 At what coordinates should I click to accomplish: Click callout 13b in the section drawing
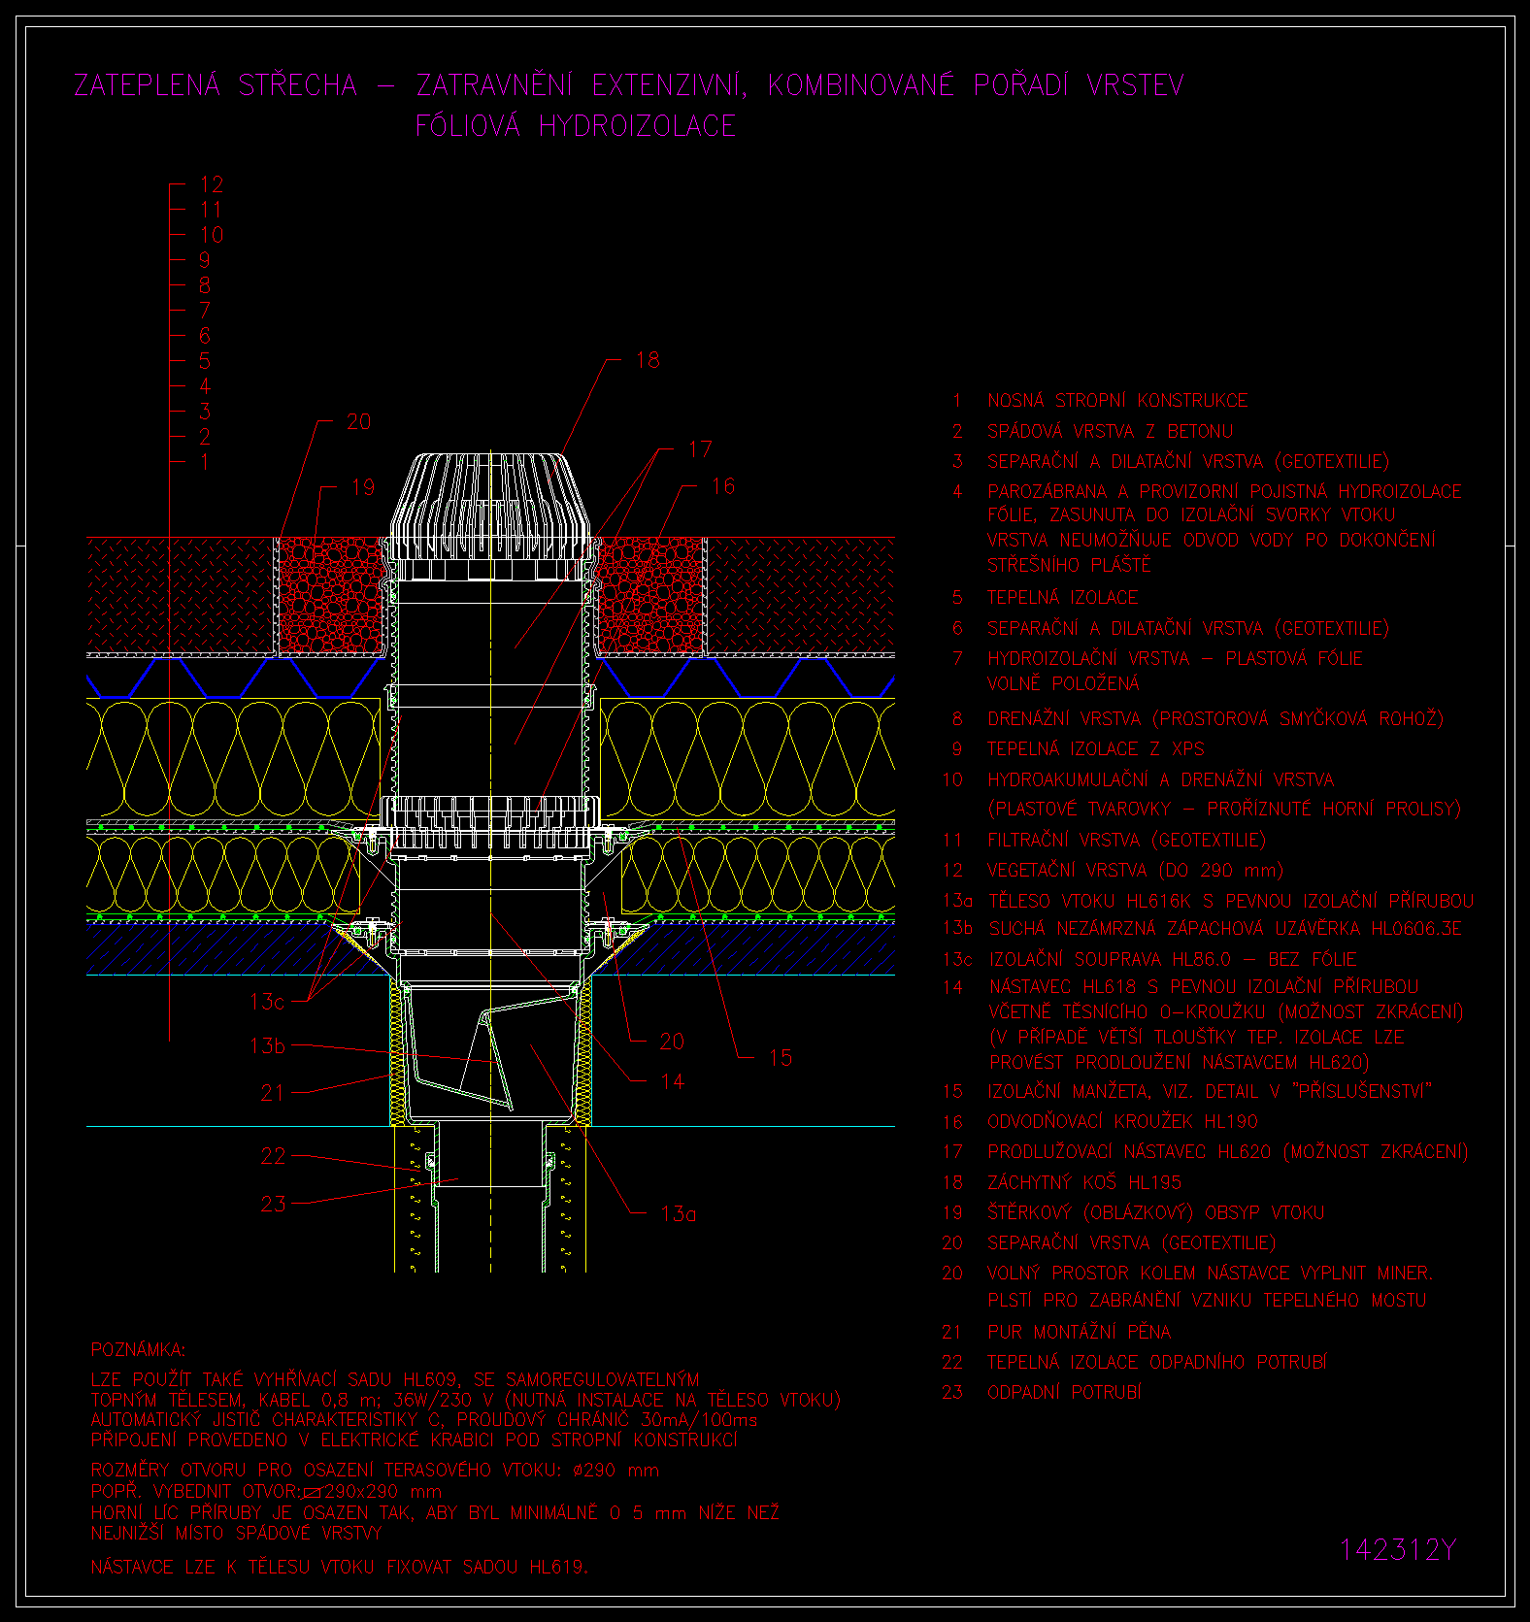tap(268, 1046)
